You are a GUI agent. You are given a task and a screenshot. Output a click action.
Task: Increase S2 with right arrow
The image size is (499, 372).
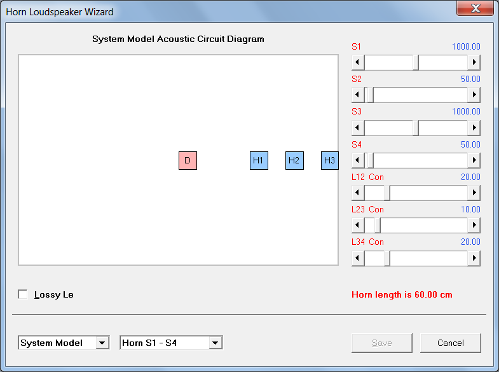[x=474, y=95]
